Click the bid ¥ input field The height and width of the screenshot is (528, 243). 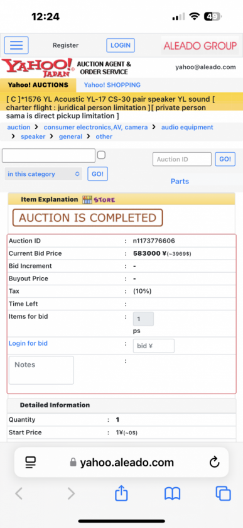click(x=154, y=346)
